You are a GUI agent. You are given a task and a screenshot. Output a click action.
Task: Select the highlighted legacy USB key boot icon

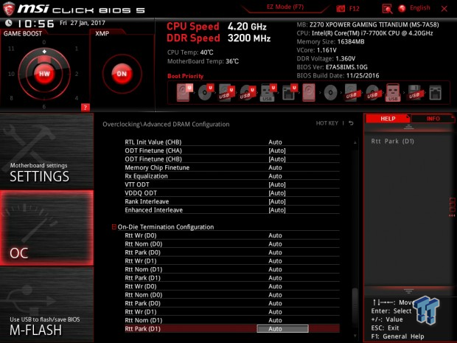tap(393, 92)
